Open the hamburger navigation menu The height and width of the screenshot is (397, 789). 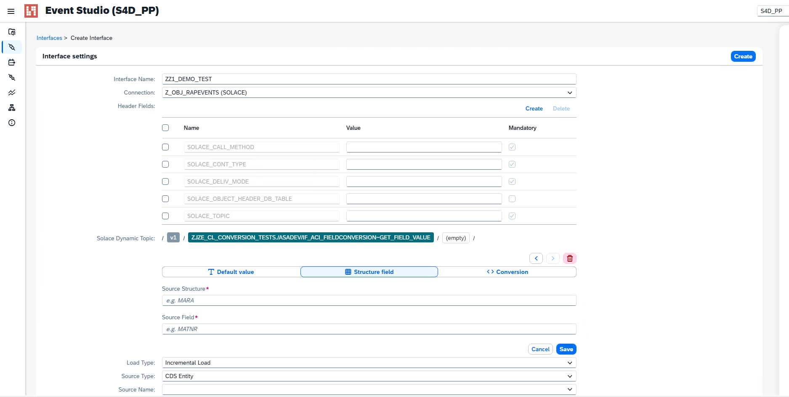pyautogui.click(x=11, y=11)
